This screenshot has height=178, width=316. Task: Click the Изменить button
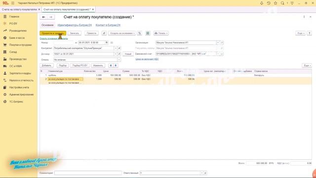[x=98, y=66]
